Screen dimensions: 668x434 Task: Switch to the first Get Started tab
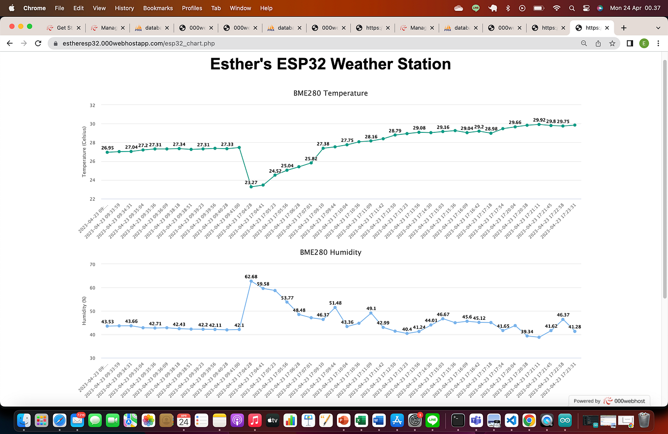pos(64,28)
